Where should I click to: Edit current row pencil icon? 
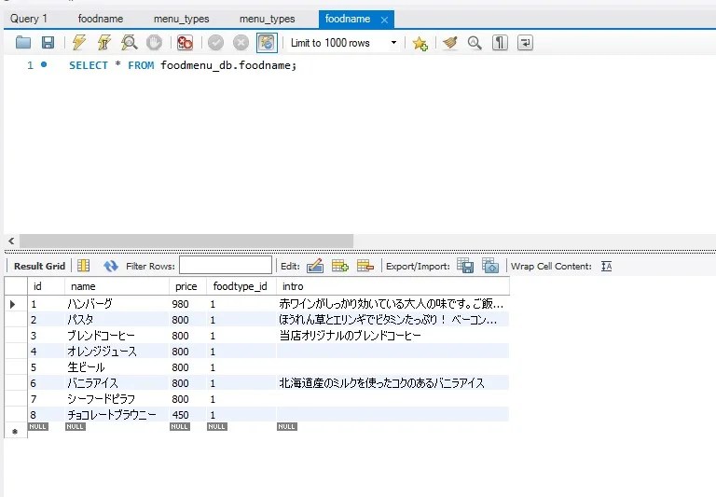[315, 266]
